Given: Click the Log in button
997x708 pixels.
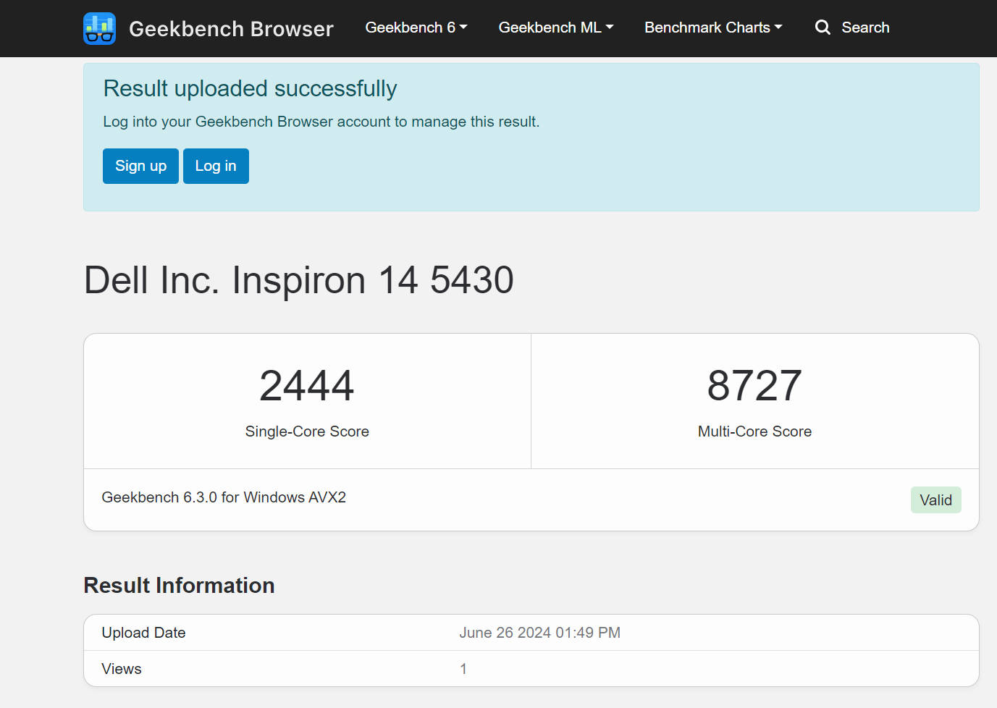Looking at the screenshot, I should 216,166.
